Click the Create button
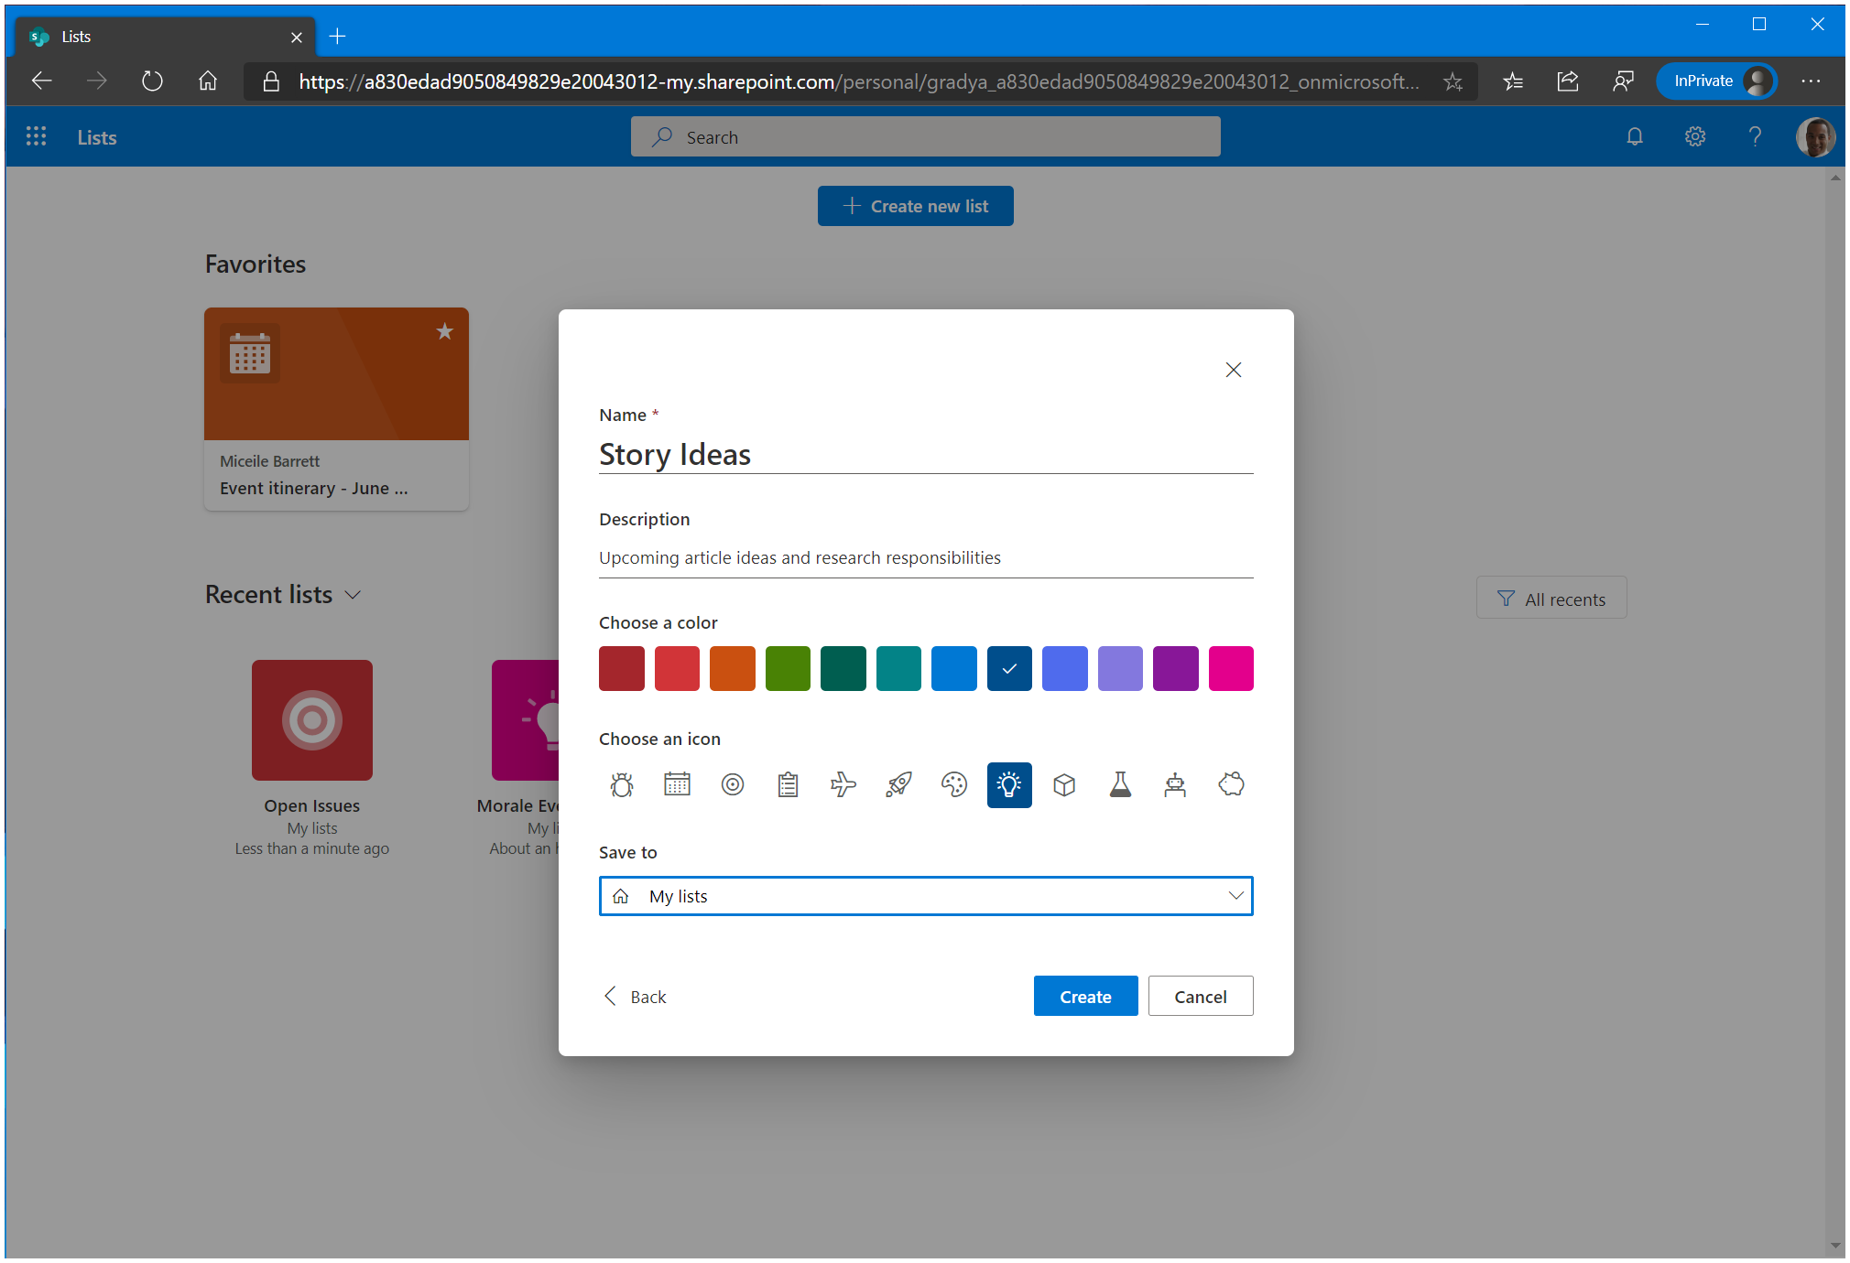 (1085, 996)
